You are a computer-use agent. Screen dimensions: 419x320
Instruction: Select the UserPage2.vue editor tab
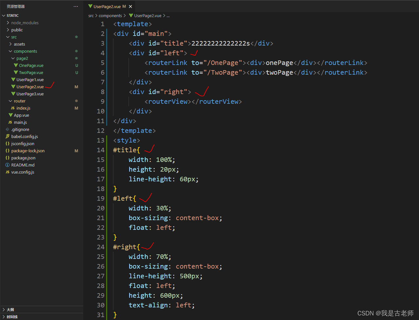click(x=110, y=7)
